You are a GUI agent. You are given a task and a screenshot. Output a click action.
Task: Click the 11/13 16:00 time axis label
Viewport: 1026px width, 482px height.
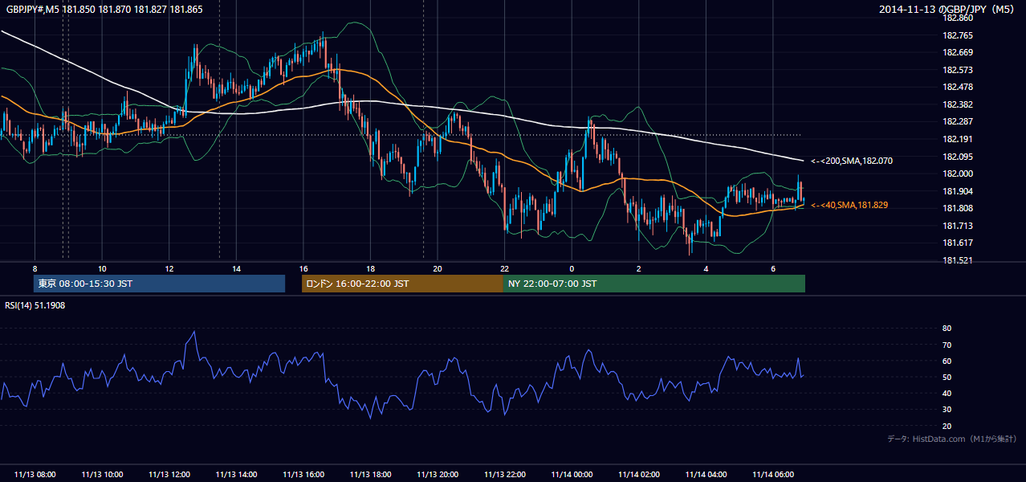point(303,475)
